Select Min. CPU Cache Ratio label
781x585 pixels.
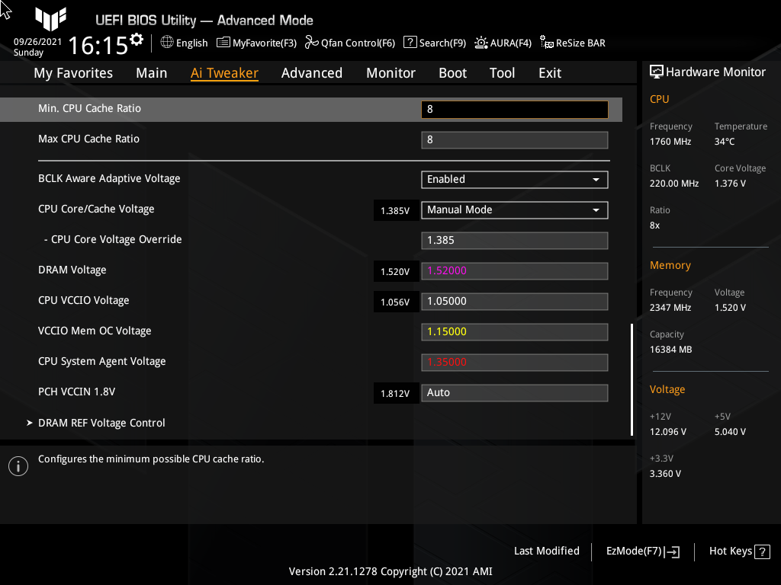(x=90, y=108)
